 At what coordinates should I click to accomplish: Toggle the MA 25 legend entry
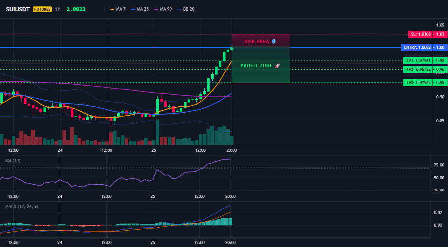tap(140, 9)
